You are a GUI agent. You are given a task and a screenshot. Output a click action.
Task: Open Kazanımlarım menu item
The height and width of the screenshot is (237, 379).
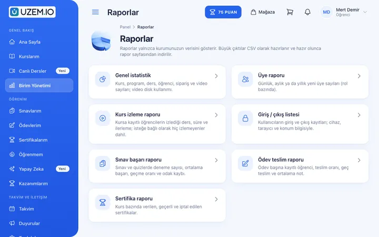pos(39,183)
